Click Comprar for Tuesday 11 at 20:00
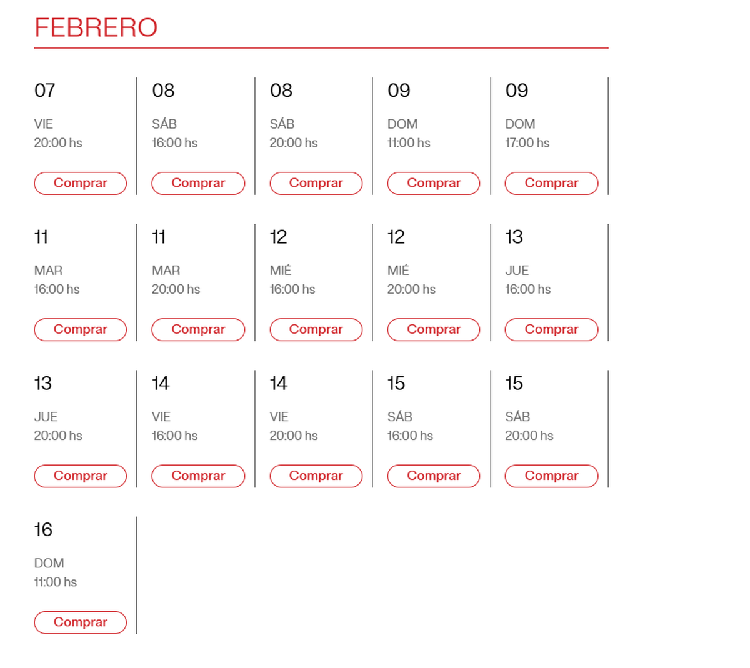Viewport: 750px width, 668px height. pos(198,329)
